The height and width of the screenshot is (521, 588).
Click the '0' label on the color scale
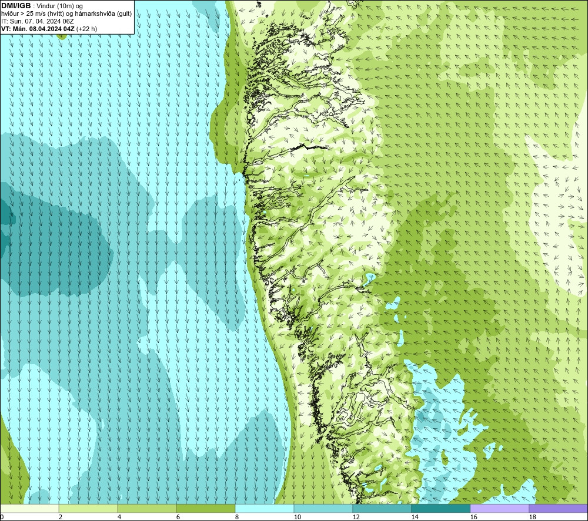tap(2, 517)
